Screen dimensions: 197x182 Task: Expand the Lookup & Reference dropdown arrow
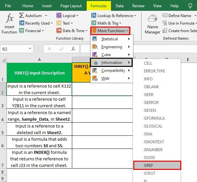[135, 15]
